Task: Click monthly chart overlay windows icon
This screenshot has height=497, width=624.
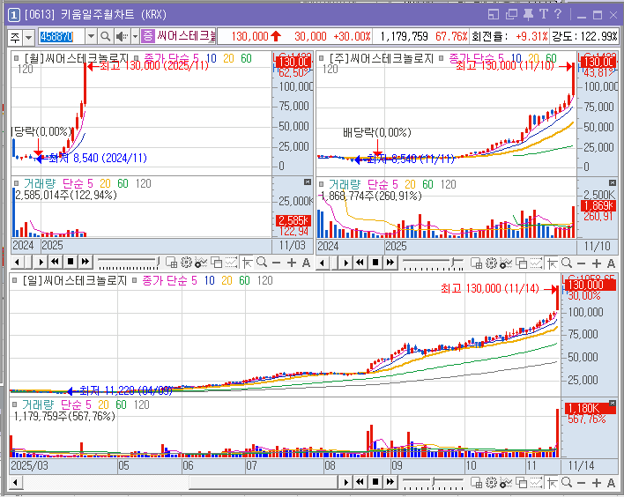Action: coord(216,263)
